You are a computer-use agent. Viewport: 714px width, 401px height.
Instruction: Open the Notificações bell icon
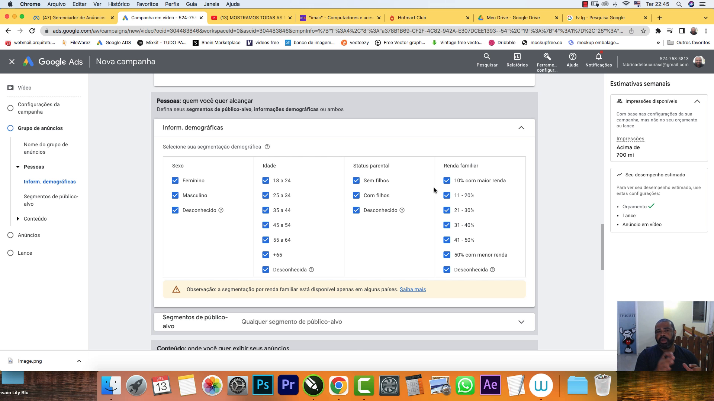click(598, 57)
